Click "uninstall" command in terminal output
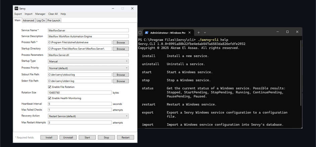Image resolution: width=316 pixels, height=147 pixels. 150,64
